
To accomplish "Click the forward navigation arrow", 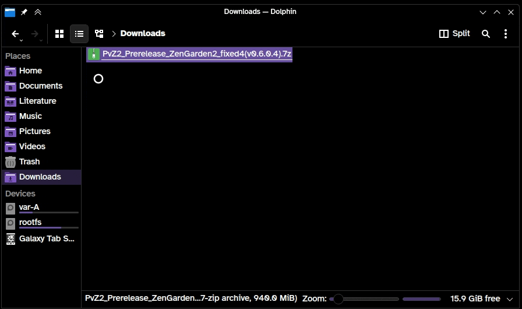I will pyautogui.click(x=34, y=34).
